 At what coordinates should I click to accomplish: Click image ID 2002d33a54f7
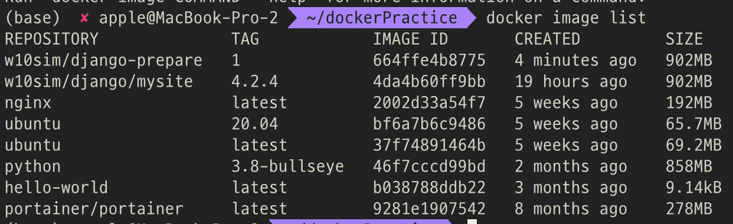(430, 103)
